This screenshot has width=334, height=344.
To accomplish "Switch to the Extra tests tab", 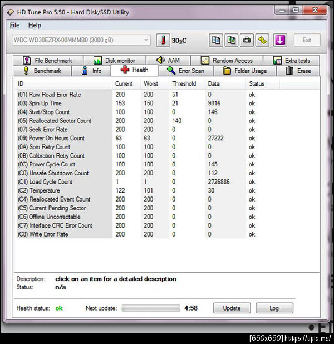I will (291, 60).
